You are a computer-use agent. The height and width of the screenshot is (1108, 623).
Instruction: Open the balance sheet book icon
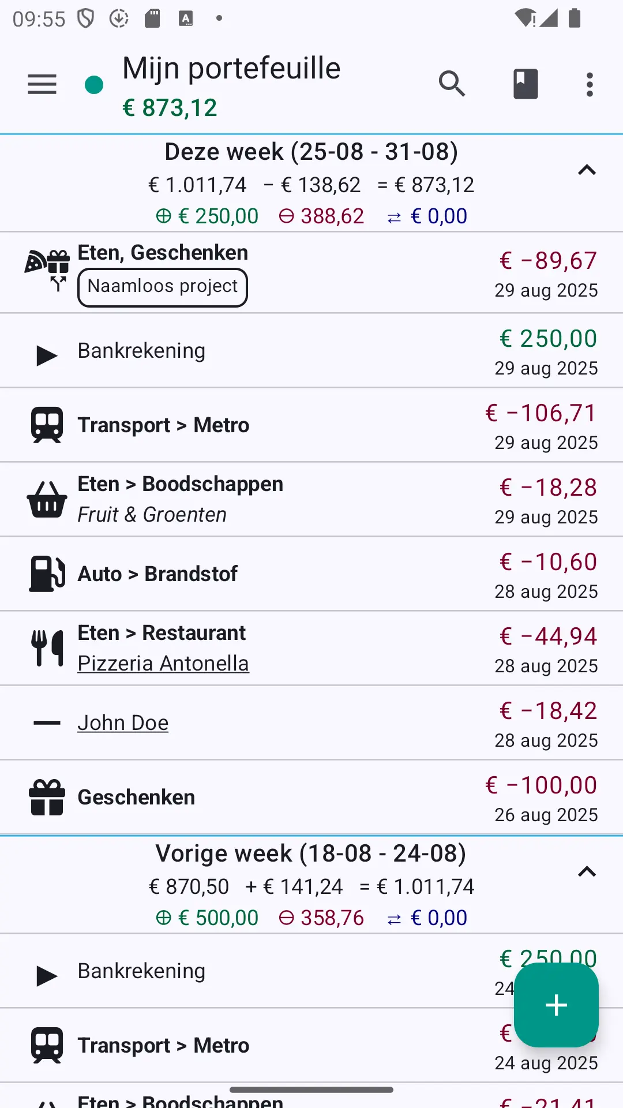point(526,84)
